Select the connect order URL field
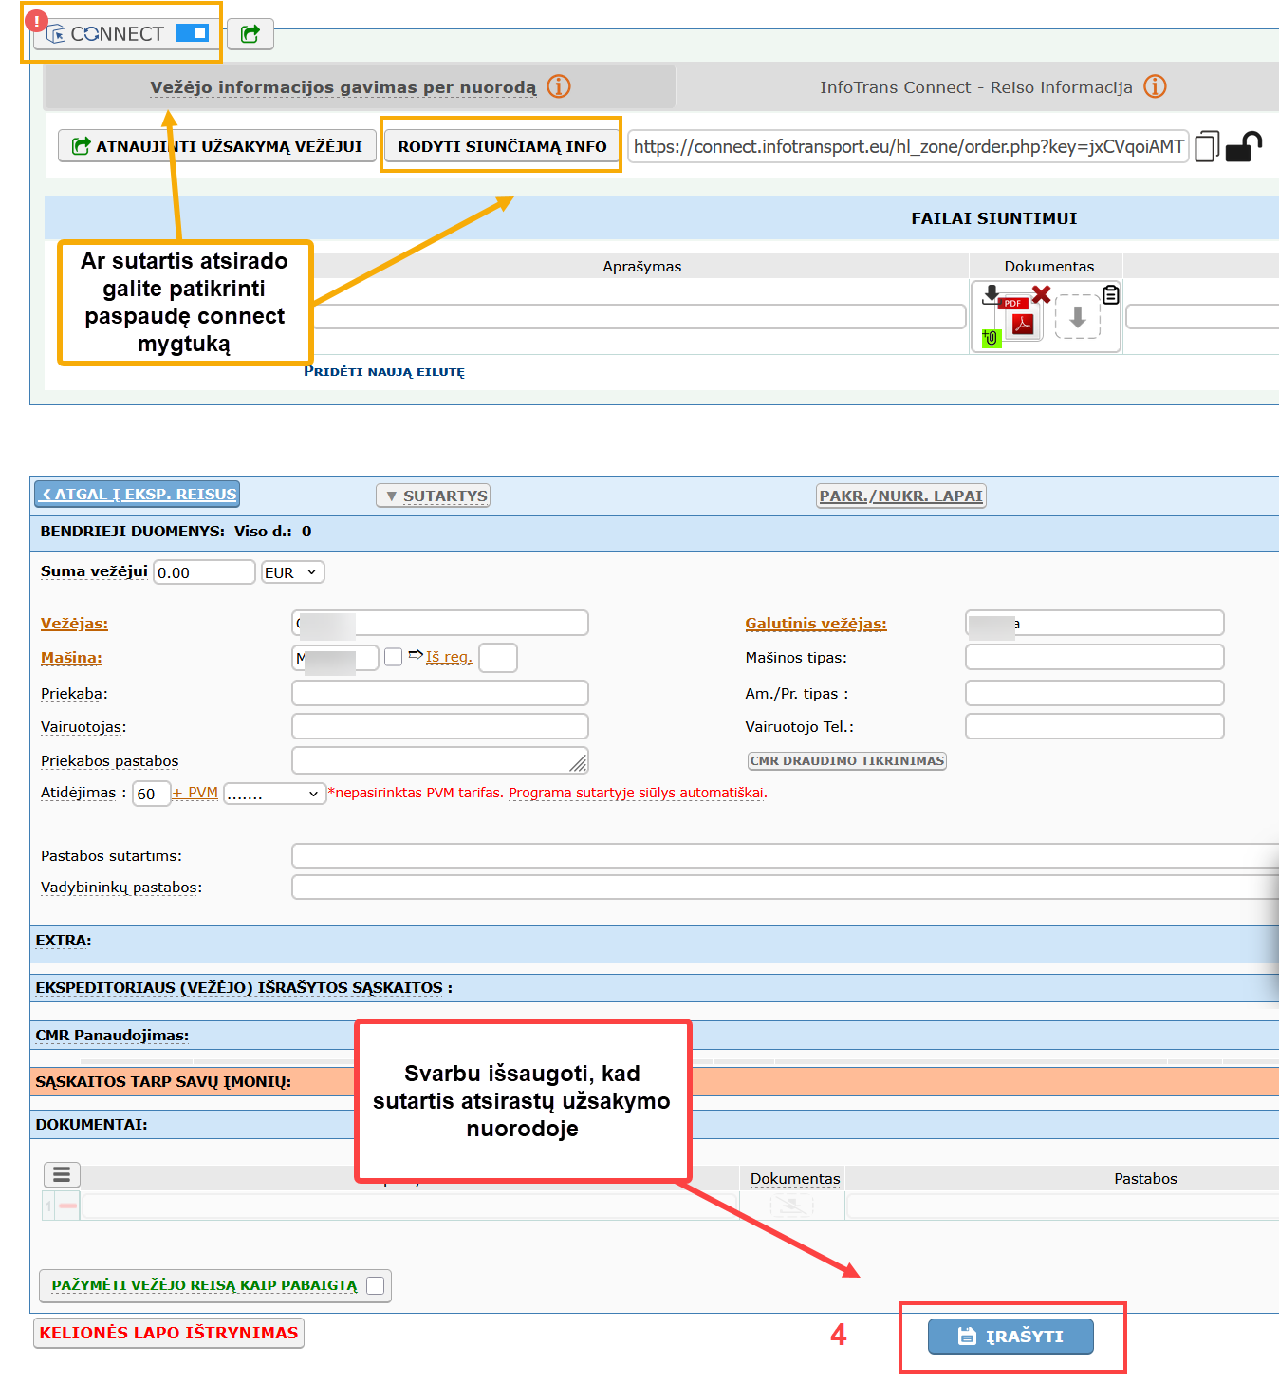 [x=908, y=146]
